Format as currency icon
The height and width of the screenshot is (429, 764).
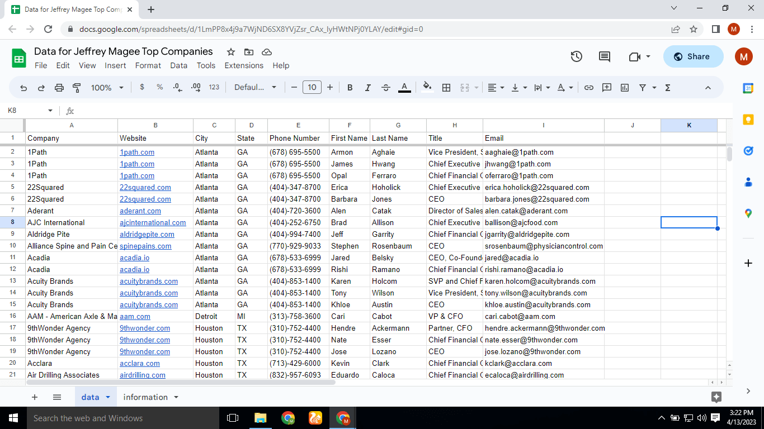click(142, 87)
